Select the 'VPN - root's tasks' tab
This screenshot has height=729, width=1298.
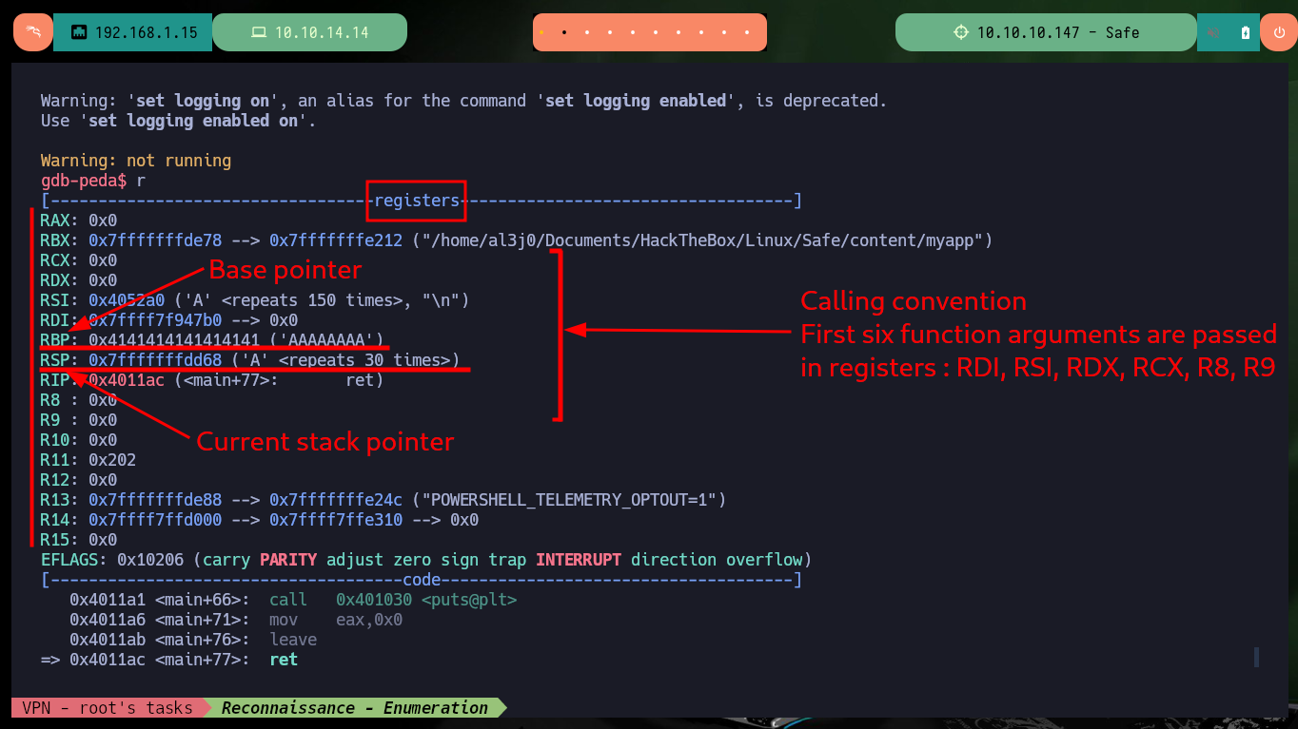point(108,708)
